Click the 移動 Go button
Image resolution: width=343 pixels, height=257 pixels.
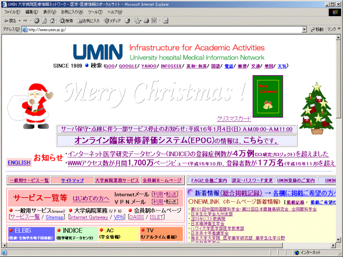click(317, 30)
